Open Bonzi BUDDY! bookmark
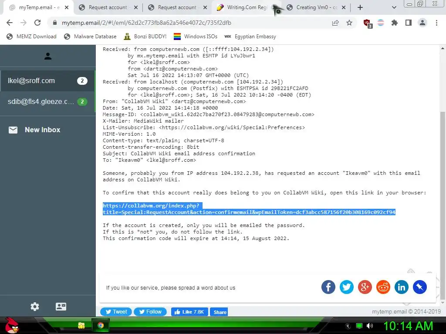Viewport: 446px width, 334px height. coord(145,37)
